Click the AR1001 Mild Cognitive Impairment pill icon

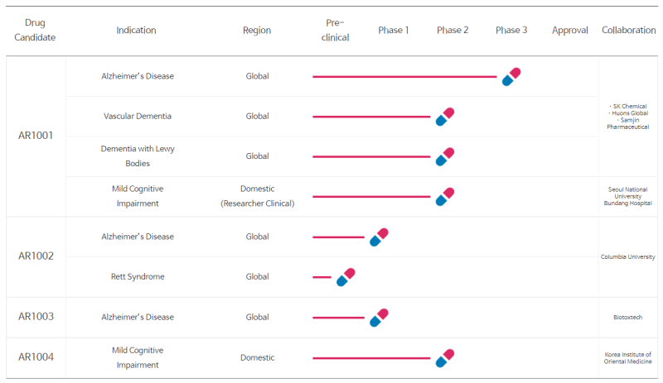[445, 197]
